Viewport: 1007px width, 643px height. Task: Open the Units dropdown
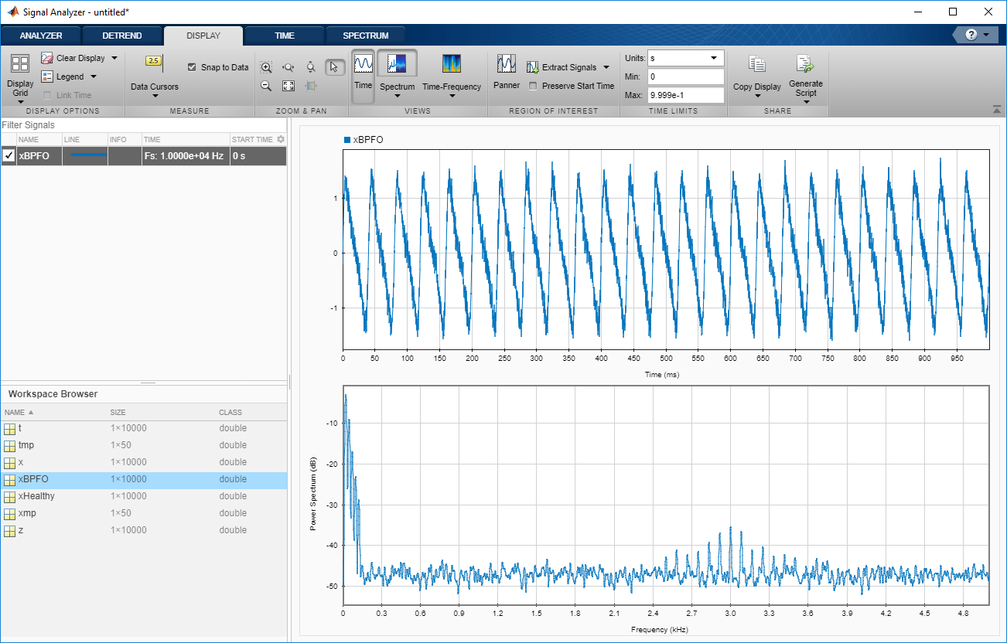coord(685,58)
